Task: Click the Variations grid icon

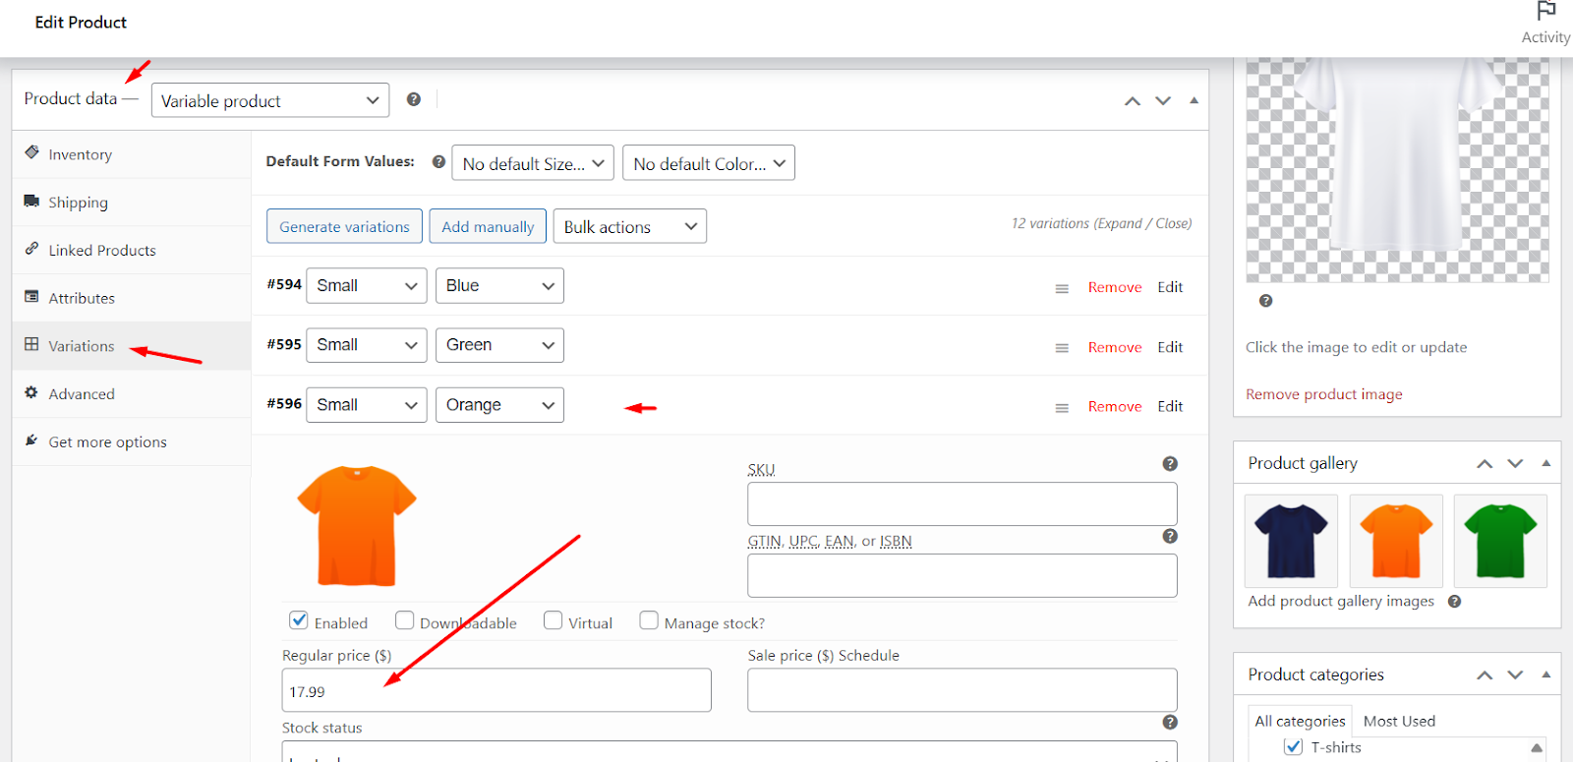Action: click(x=31, y=344)
